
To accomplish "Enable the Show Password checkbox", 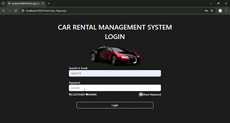I will [141, 94].
